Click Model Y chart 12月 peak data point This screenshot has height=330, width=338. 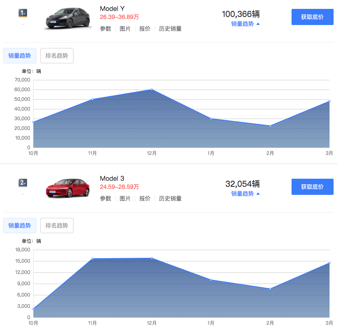[152, 90]
